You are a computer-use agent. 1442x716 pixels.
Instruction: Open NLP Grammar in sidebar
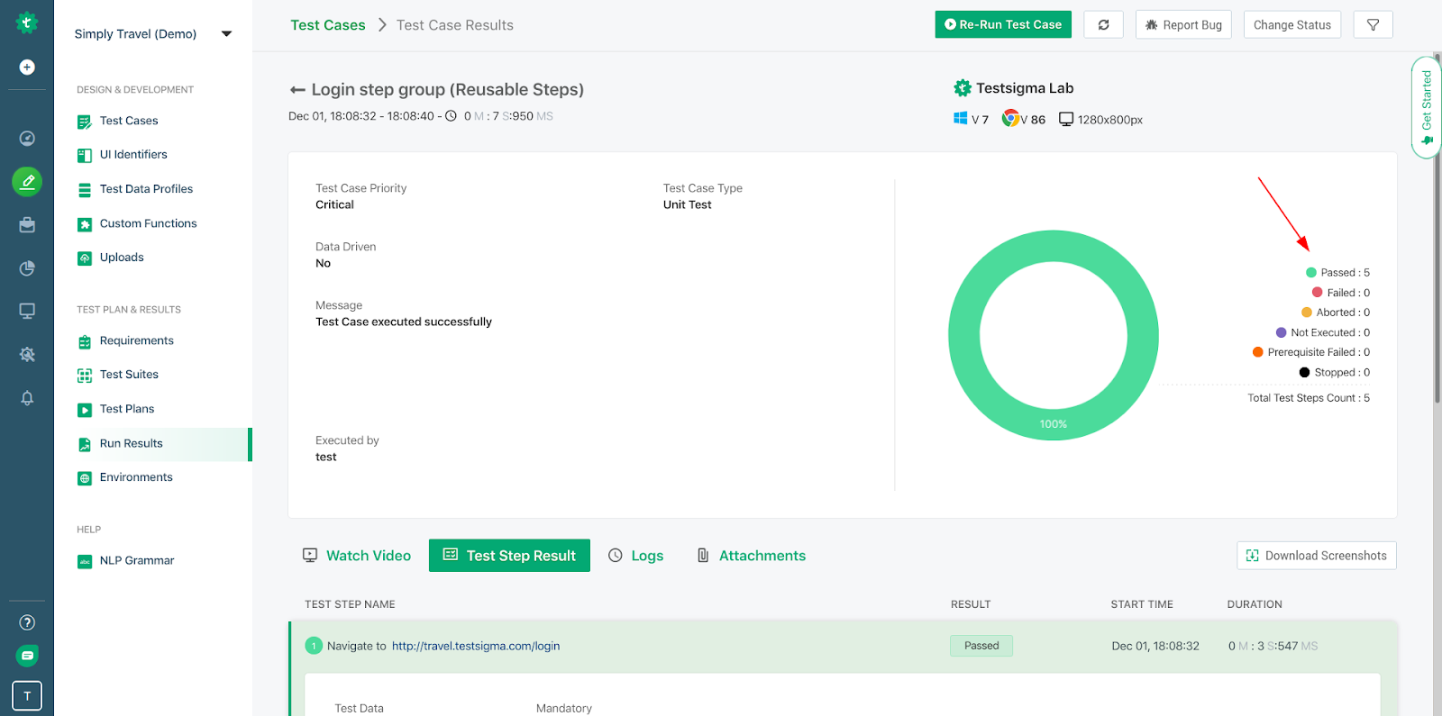click(137, 560)
